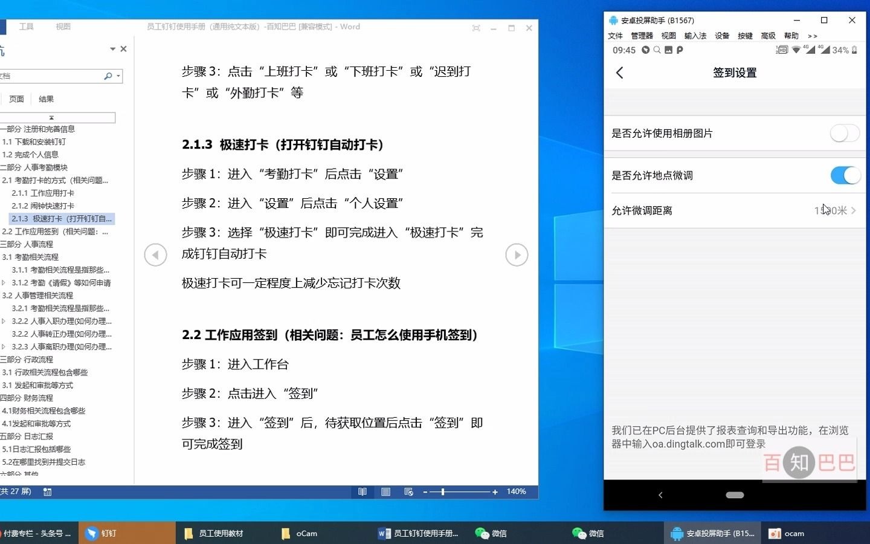Click 140% zoom level in Word
The height and width of the screenshot is (544, 870).
click(x=516, y=492)
